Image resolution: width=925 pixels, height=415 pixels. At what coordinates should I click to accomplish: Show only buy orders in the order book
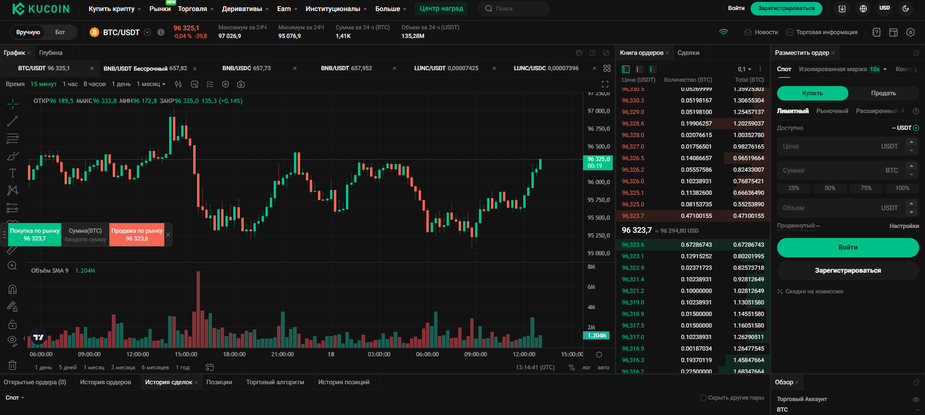click(x=653, y=69)
